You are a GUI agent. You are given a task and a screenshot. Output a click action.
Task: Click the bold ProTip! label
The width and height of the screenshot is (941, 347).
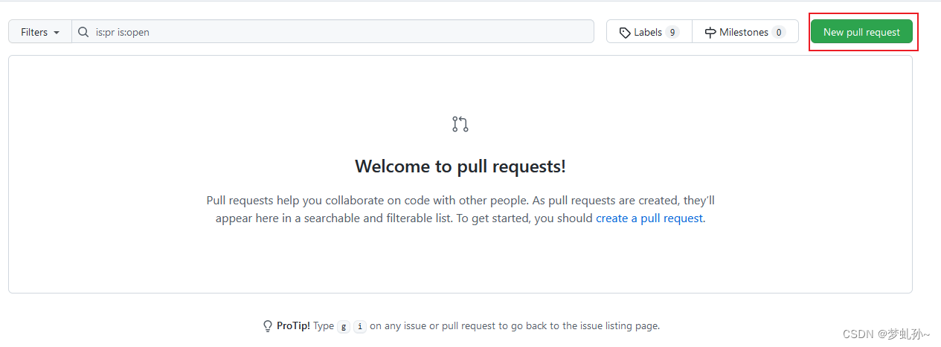tap(293, 325)
